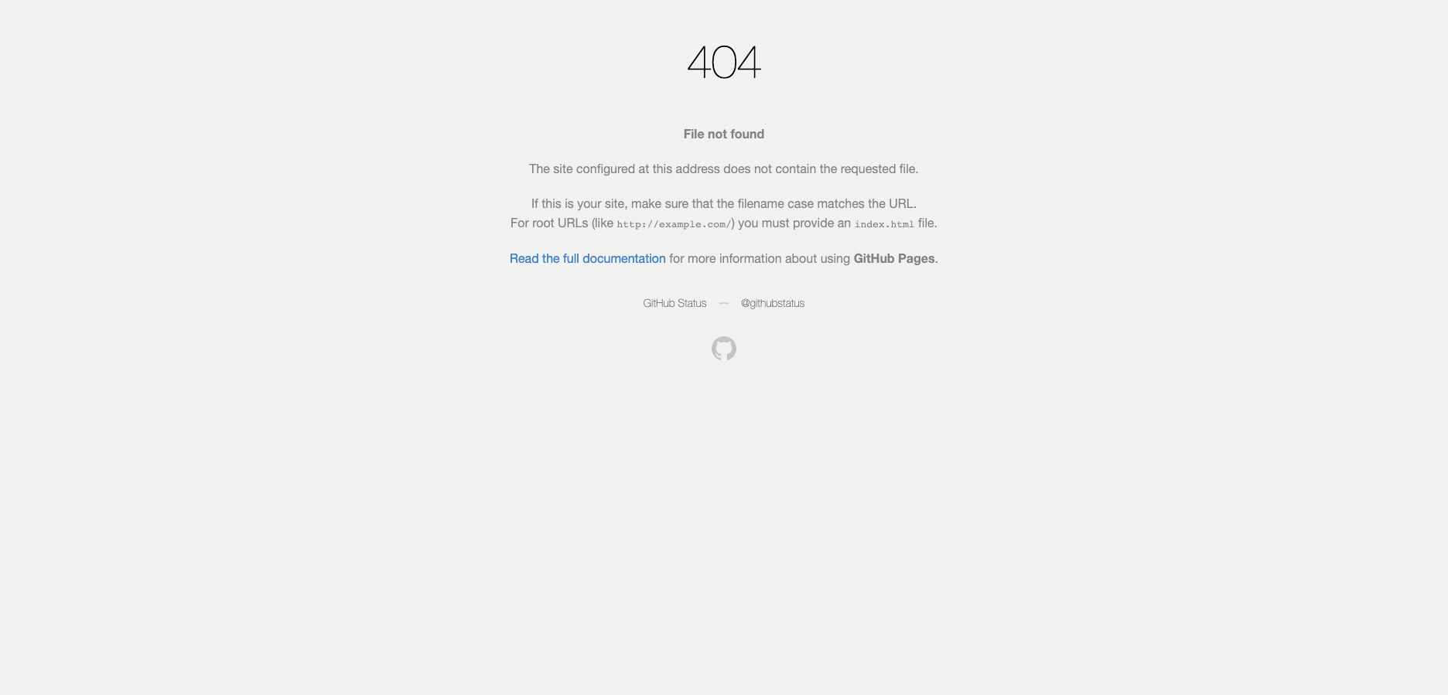Click the http://example.com/ code snippet
This screenshot has width=1448, height=695.
[674, 224]
